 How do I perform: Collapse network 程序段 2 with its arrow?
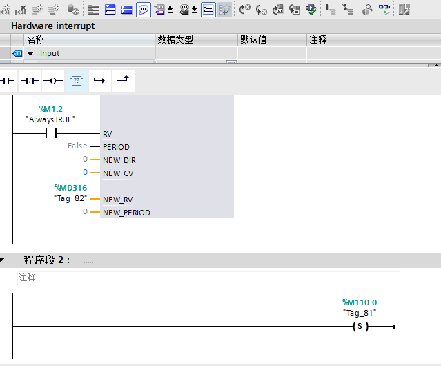[3, 260]
